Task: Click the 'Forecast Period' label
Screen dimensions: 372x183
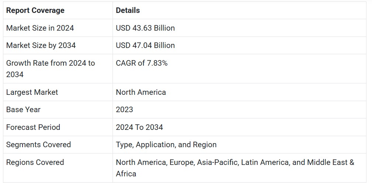Action: point(33,127)
